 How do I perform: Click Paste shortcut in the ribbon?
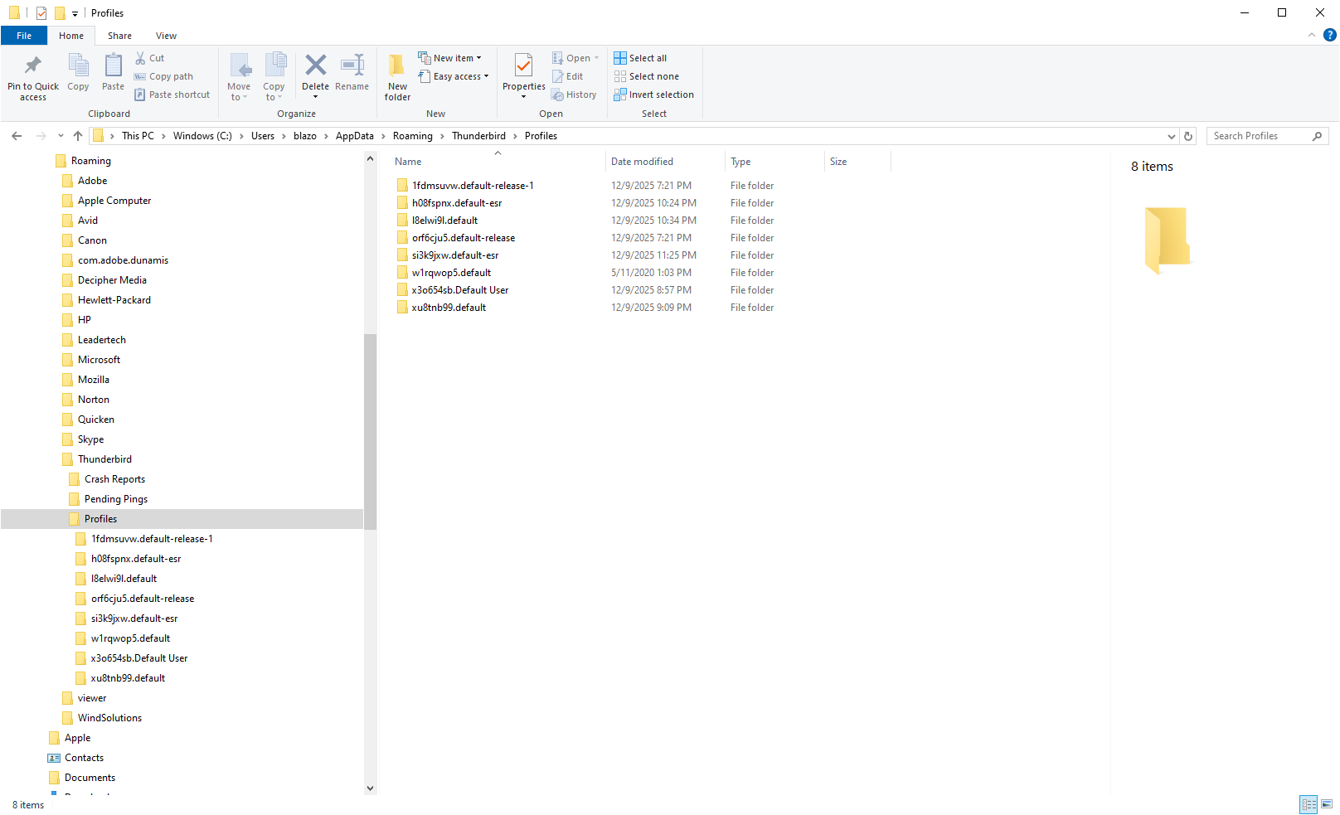coord(172,95)
